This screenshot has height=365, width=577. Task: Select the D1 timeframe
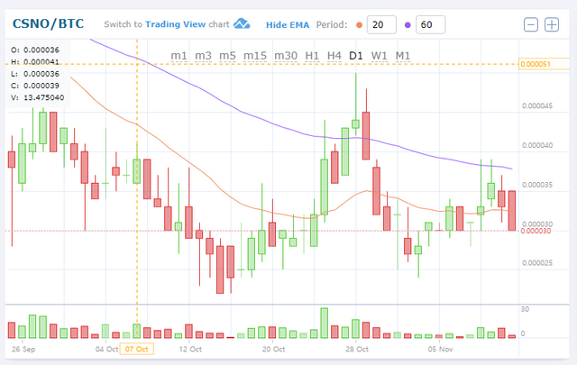(356, 56)
